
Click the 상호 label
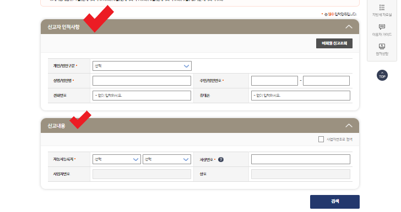tap(203, 174)
